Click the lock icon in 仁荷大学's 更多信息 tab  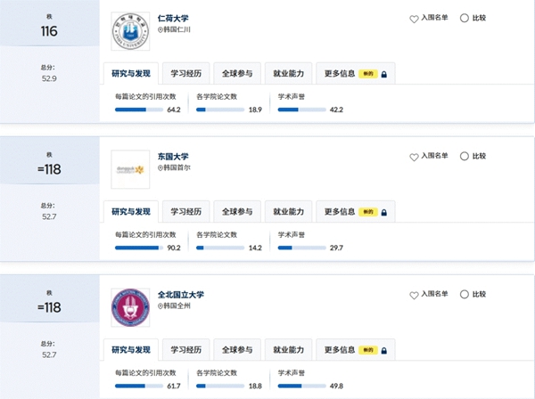(383, 74)
